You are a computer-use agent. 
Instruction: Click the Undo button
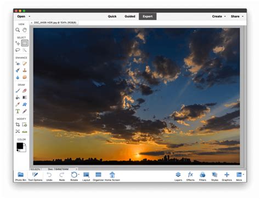(49, 177)
